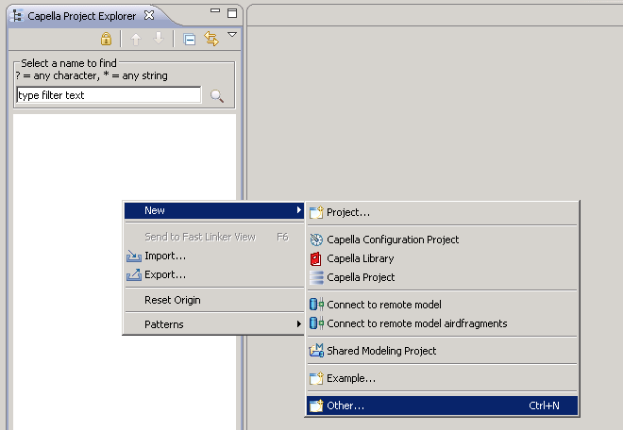
Task: Click the Other... wizard icon
Action: (316, 405)
